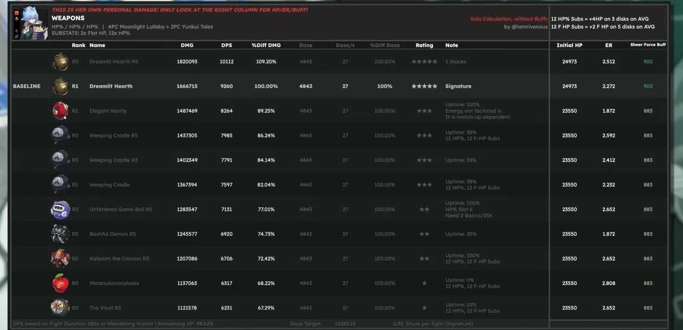
Task: Click the single star rating for Metanukimorphosis
Action: (x=424, y=283)
